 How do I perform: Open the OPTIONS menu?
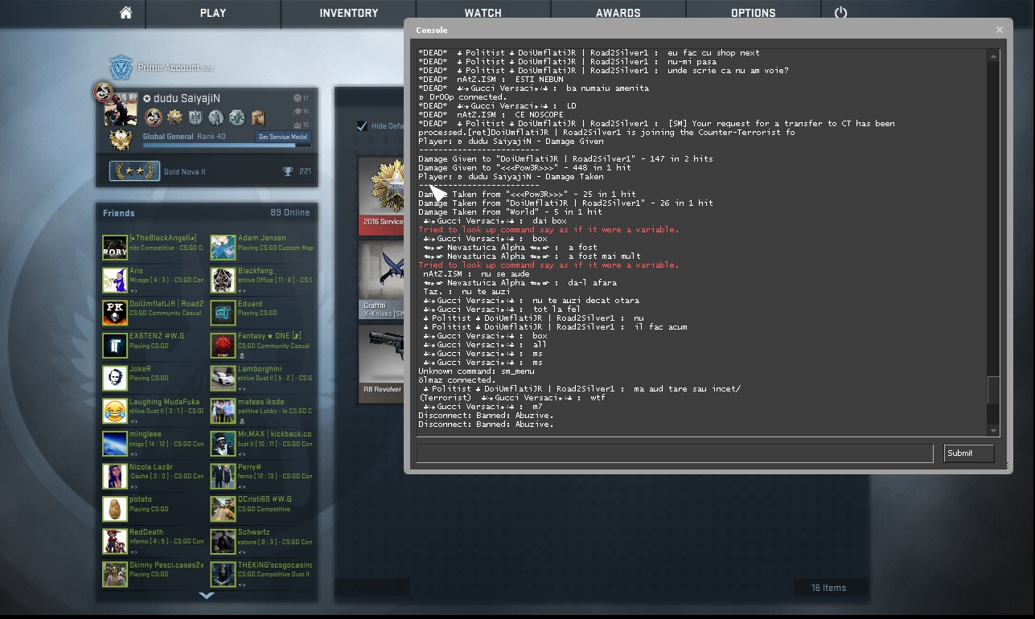(x=754, y=13)
